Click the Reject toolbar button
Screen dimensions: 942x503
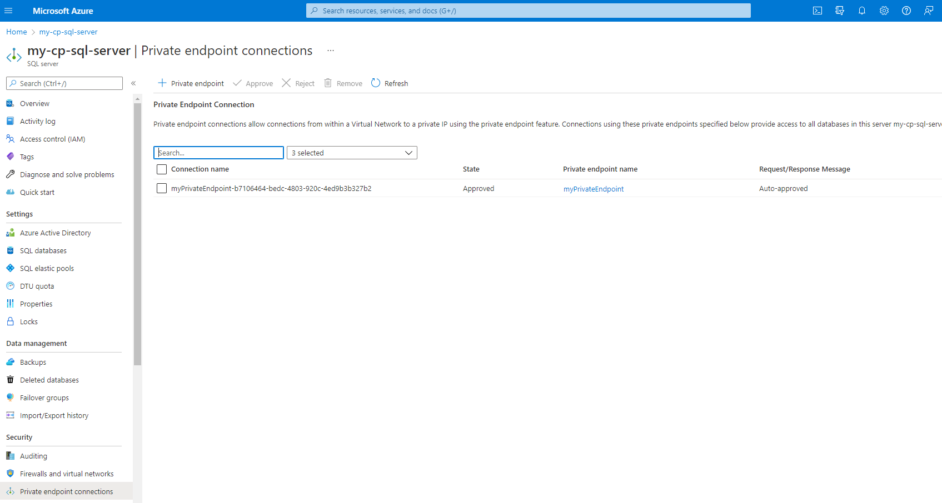click(x=298, y=83)
